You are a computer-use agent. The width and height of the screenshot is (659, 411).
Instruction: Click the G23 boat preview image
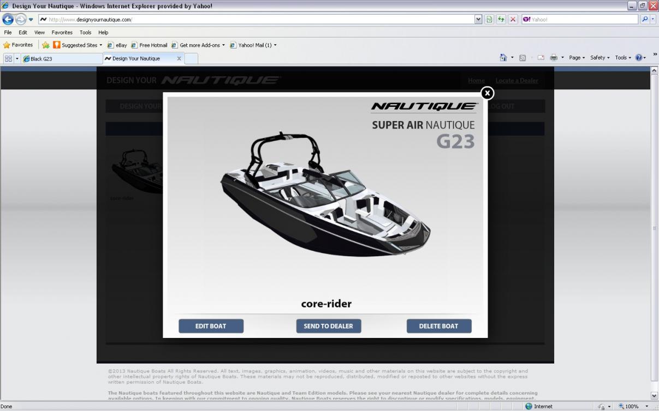tap(325, 195)
